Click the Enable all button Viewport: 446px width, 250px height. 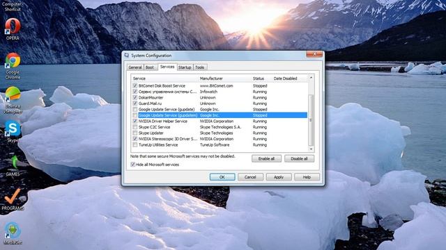pos(266,159)
